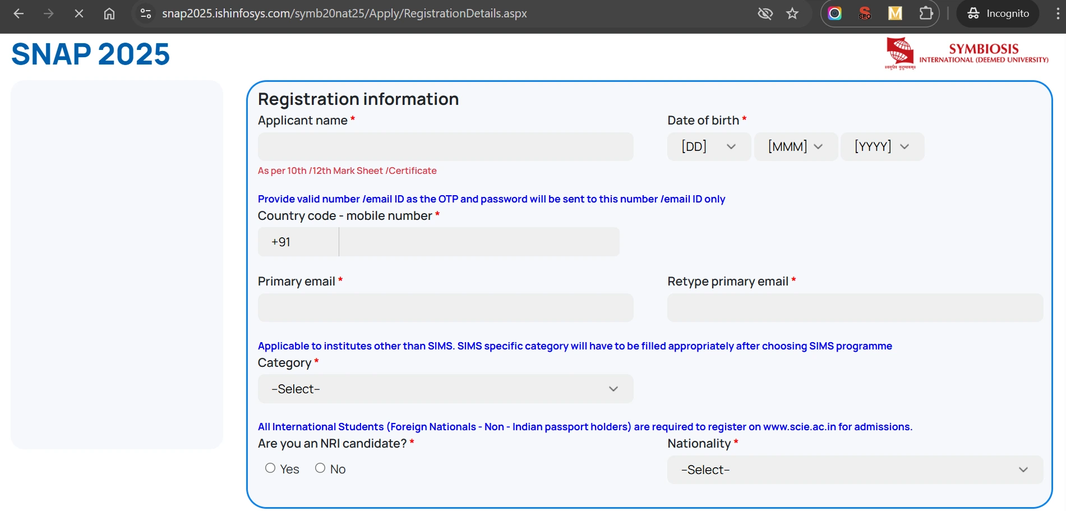
Task: Click 'Are you an NRI candidate?' label
Action: (x=332, y=444)
